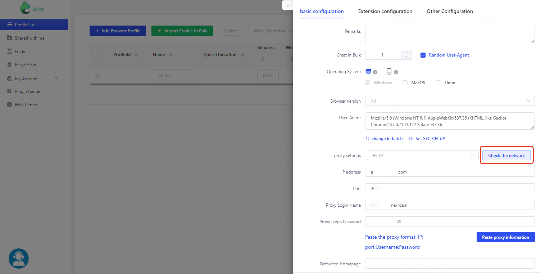Toggle the Random User-Agent checkbox

coord(423,55)
